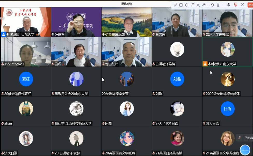Choose the circle annotation tool
This screenshot has height=156, width=253.
click(187, 5)
